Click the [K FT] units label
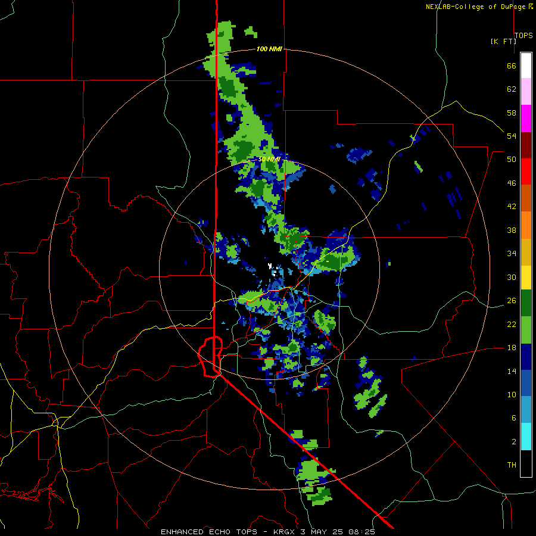The width and height of the screenshot is (536, 536). coord(503,41)
